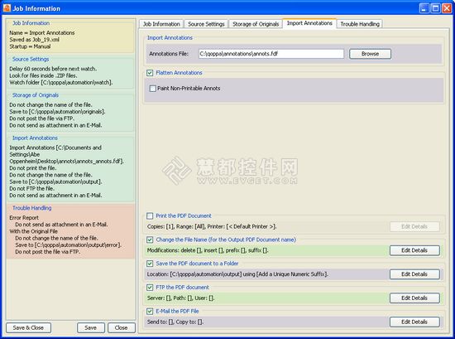Screen dimensions: 455x339
Task: Edit Details for E-Mail recipients
Action: pos(414,322)
